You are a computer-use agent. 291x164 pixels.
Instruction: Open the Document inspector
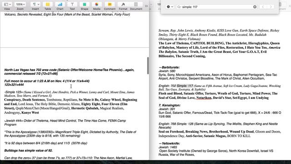point(136,4)
